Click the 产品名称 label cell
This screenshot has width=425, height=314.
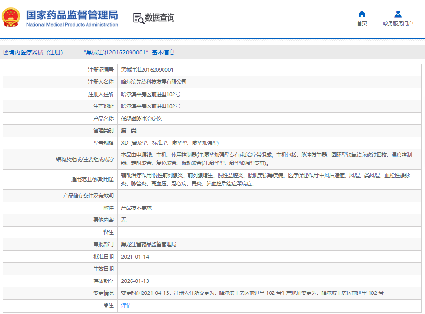click(x=60, y=119)
